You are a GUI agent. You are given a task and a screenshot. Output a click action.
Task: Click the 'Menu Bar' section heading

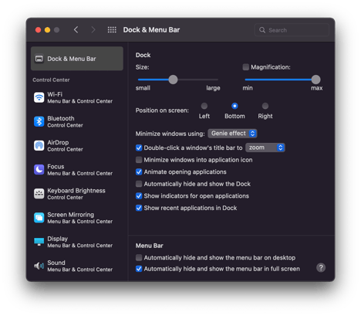pos(150,246)
